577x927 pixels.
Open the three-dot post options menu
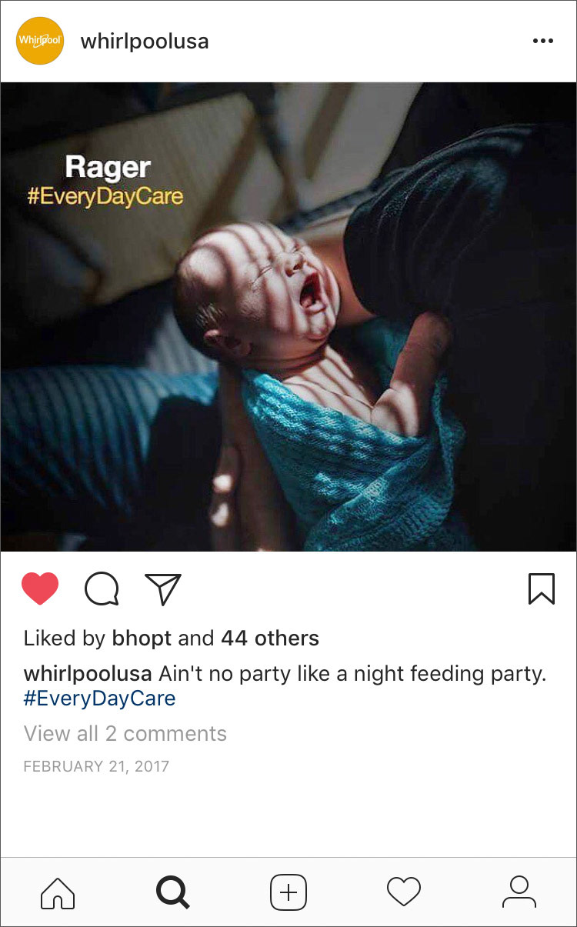(x=543, y=41)
